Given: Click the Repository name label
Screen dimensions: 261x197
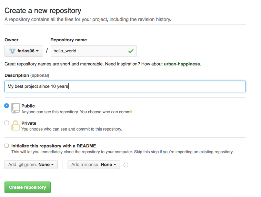Looking at the screenshot, I should click(69, 40).
